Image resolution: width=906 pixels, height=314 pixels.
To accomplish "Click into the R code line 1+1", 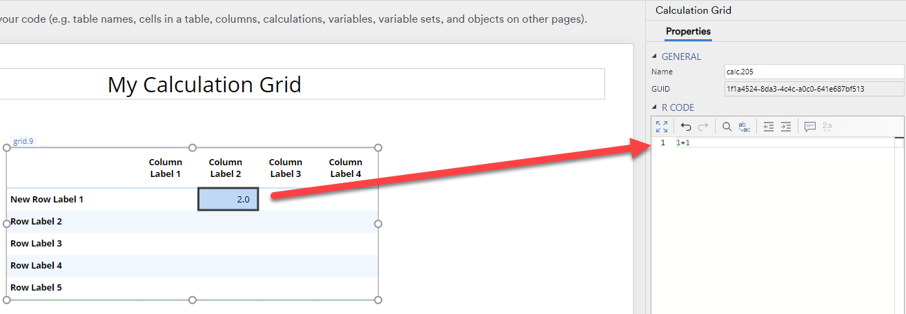I will pyautogui.click(x=683, y=143).
